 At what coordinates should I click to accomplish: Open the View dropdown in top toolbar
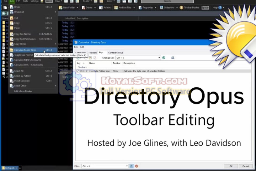58,1
